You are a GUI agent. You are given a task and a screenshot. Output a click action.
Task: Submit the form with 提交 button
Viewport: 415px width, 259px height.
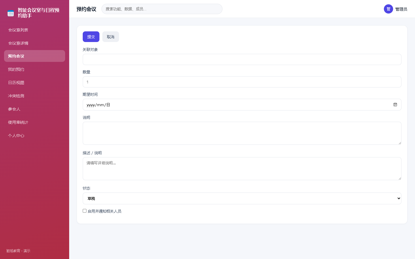click(91, 37)
